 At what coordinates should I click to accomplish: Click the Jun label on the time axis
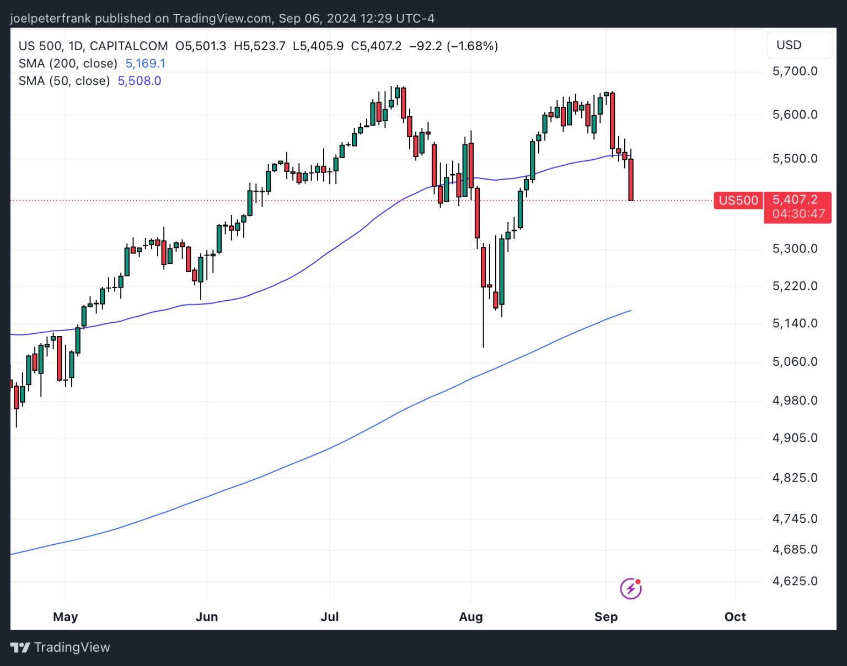pos(207,616)
